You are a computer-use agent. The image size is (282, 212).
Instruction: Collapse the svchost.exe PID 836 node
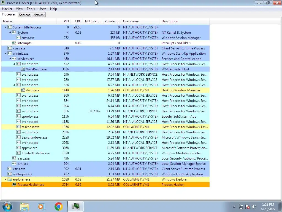tap(14, 85)
